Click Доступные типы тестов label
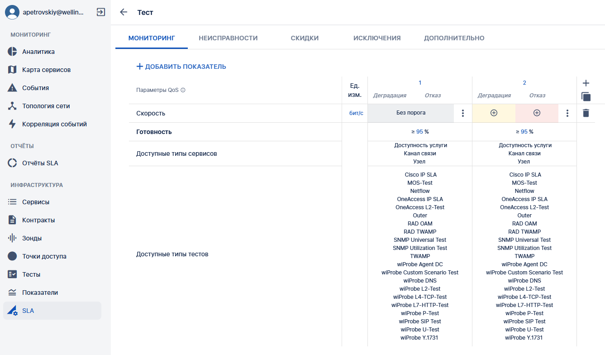 click(x=172, y=254)
